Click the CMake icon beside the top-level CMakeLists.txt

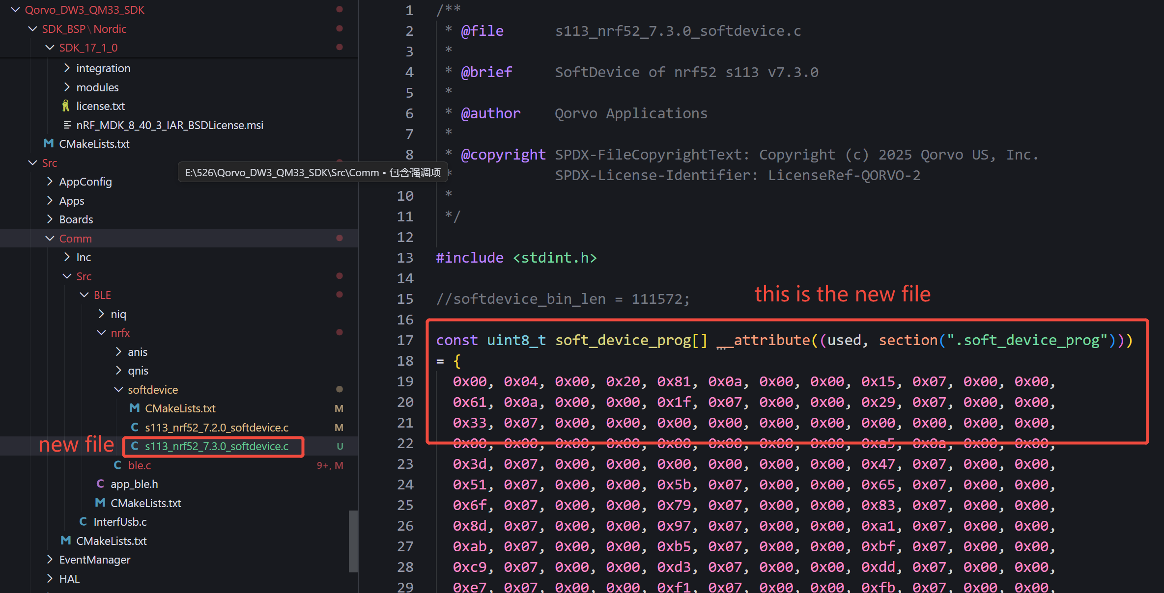[48, 143]
